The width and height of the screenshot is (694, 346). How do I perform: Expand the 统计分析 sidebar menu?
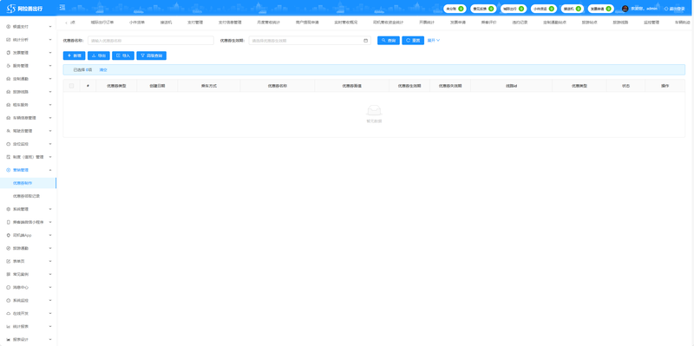click(29, 39)
